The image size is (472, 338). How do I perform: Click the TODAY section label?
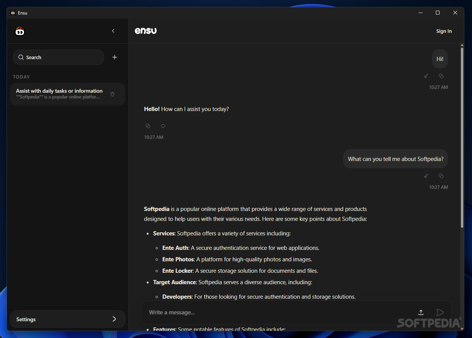point(21,77)
